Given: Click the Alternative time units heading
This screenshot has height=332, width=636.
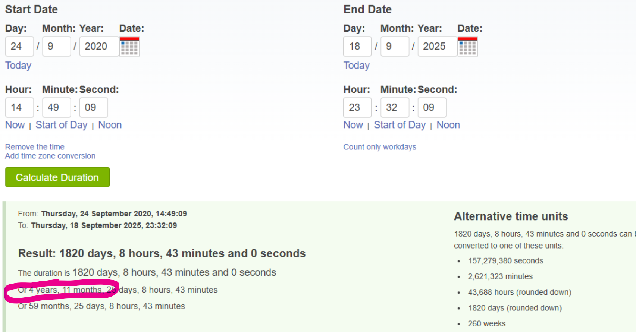Looking at the screenshot, I should pyautogui.click(x=511, y=216).
